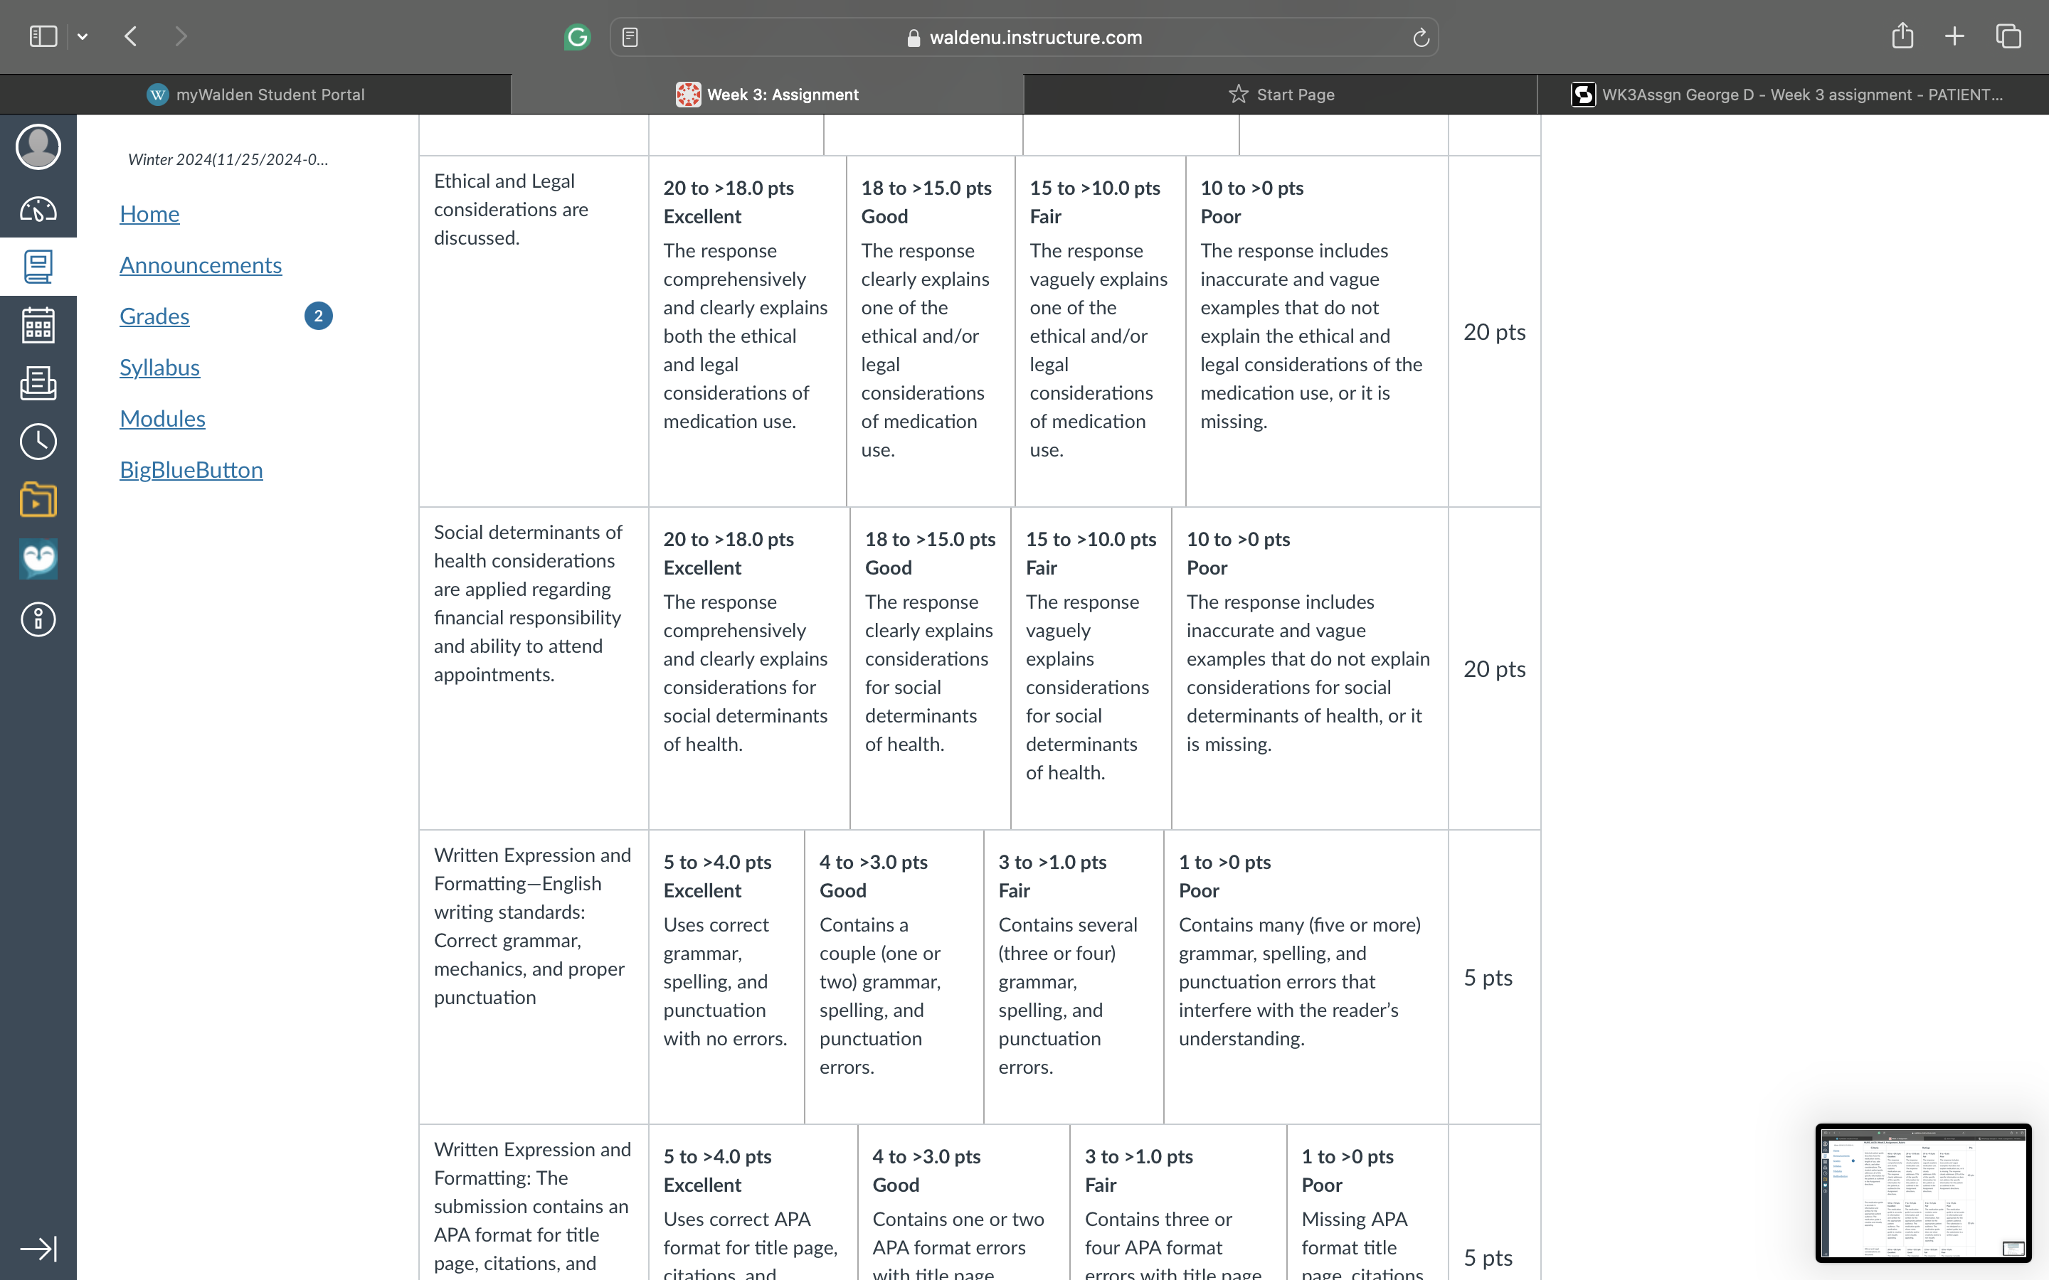Open the Grammarly extension icon
This screenshot has width=2049, height=1280.
coord(578,36)
